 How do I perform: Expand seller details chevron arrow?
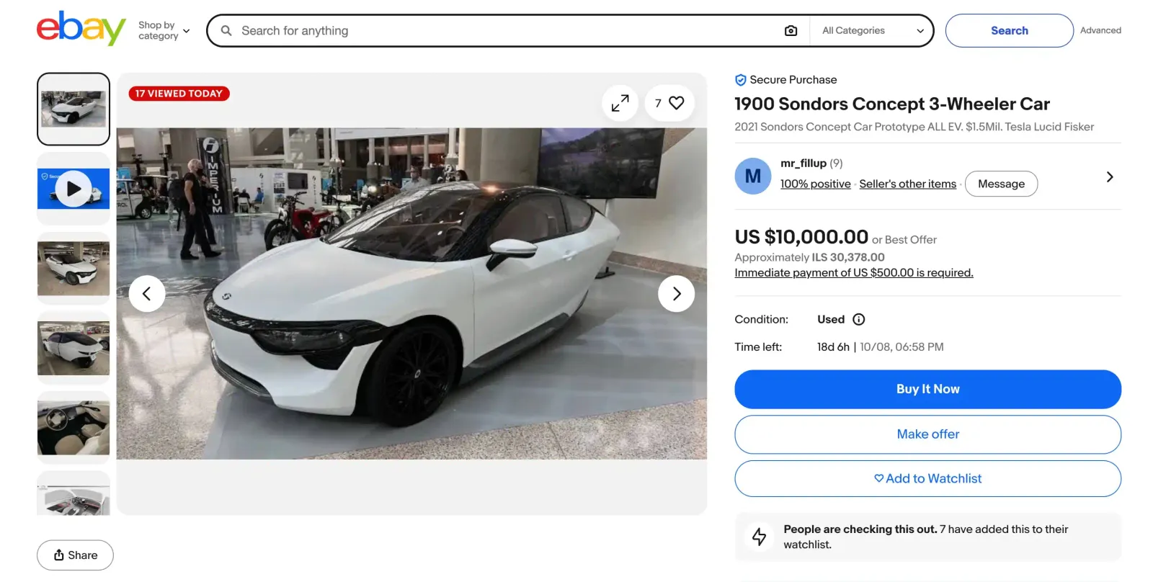1110,176
